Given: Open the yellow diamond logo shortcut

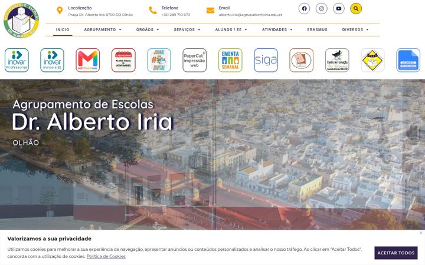Looking at the screenshot, I should 372,60.
